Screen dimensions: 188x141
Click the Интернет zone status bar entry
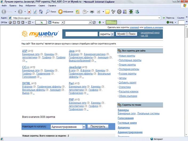click(157, 139)
